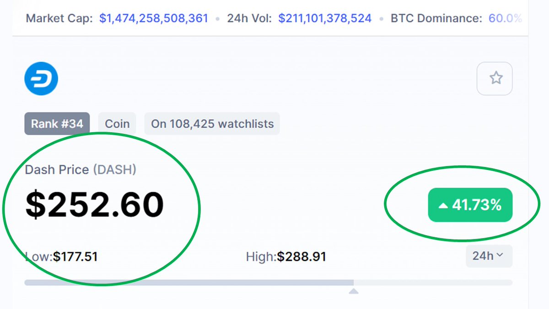The width and height of the screenshot is (549, 309).
Task: Click the Rank #34 badge
Action: (x=57, y=124)
